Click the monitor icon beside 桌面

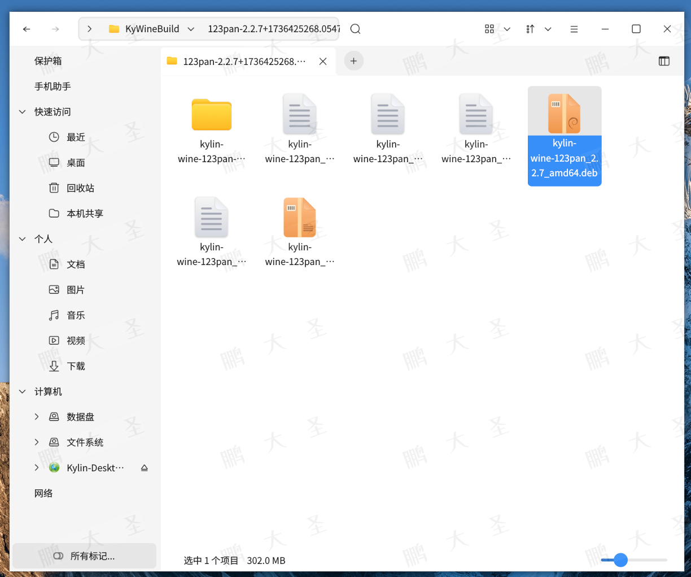[54, 162]
